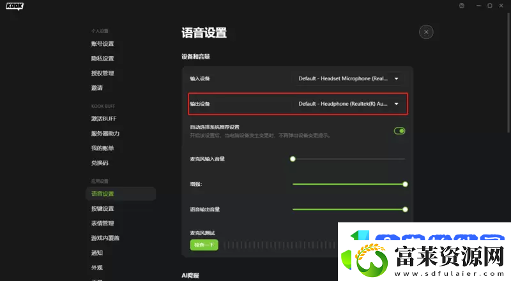
Task: Open 账号设置 in sidebar
Action: click(x=103, y=44)
